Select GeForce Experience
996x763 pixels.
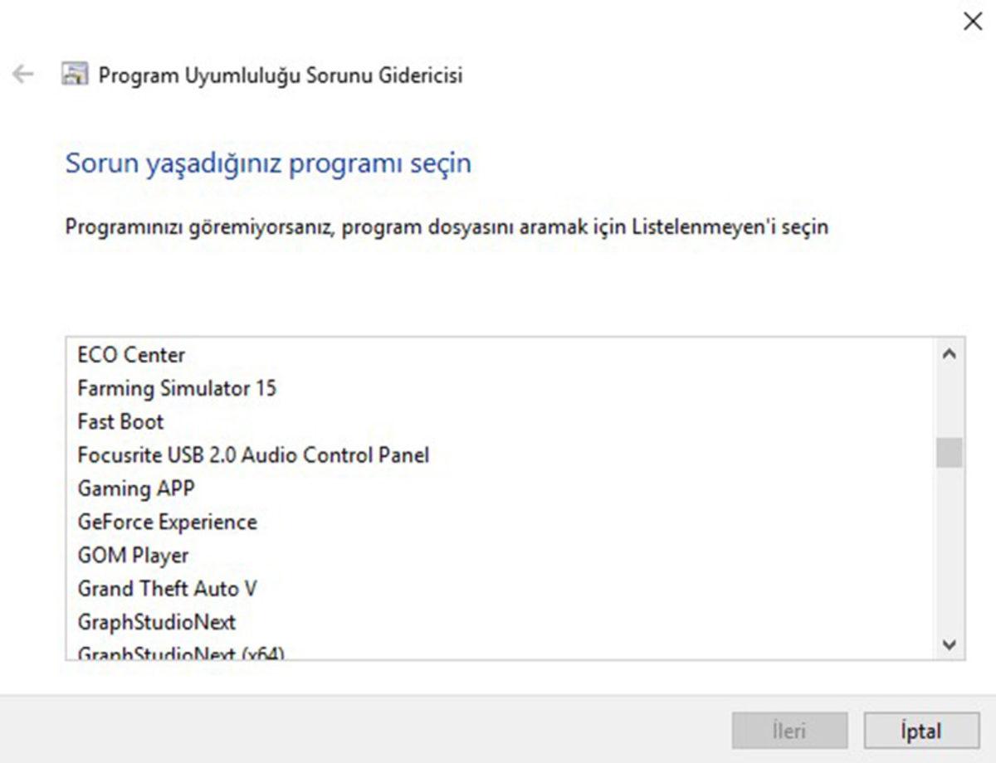pyautogui.click(x=166, y=522)
